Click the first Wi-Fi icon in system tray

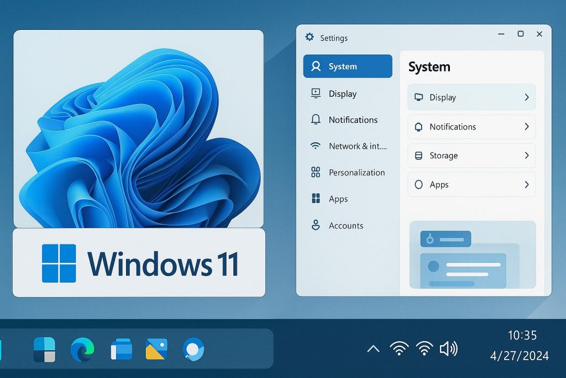(399, 349)
